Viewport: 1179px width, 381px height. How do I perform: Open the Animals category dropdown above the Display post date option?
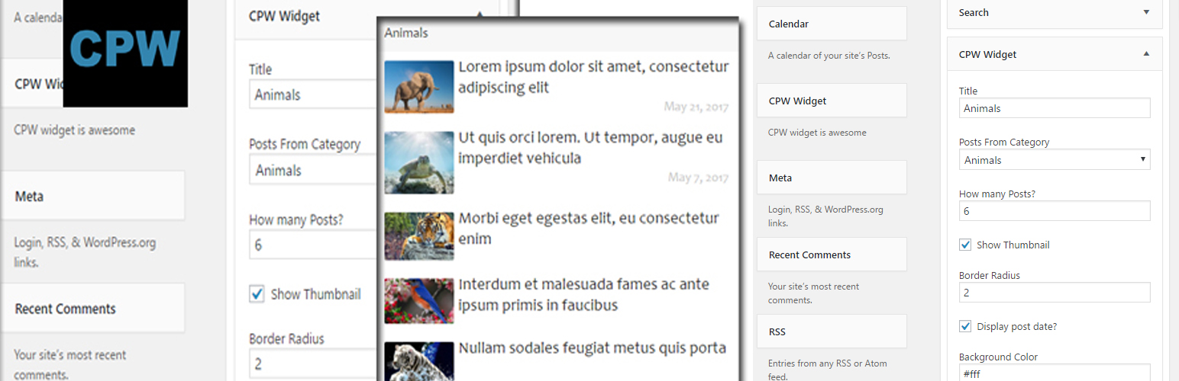(1055, 160)
